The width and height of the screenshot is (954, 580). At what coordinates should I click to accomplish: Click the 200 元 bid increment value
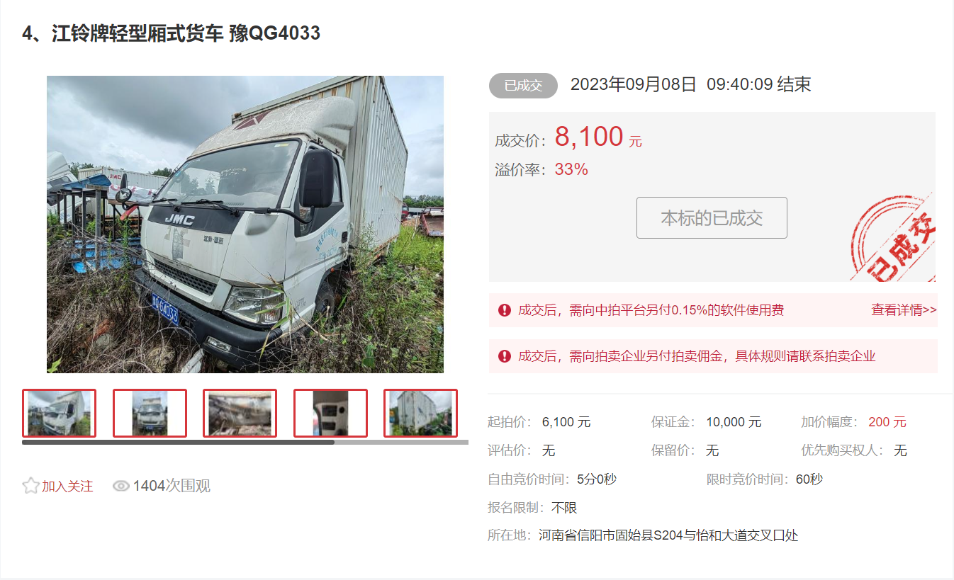pyautogui.click(x=887, y=422)
